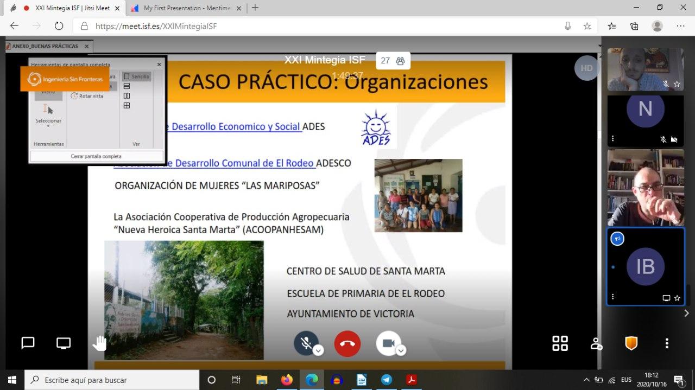Click the participant count 27 button
The image size is (695, 390).
(393, 61)
